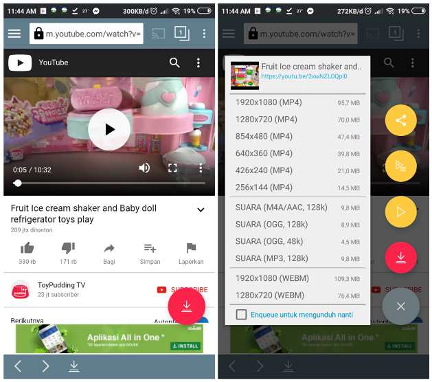Select 640x360 (MP4) download option
432x382 pixels.
click(297, 153)
